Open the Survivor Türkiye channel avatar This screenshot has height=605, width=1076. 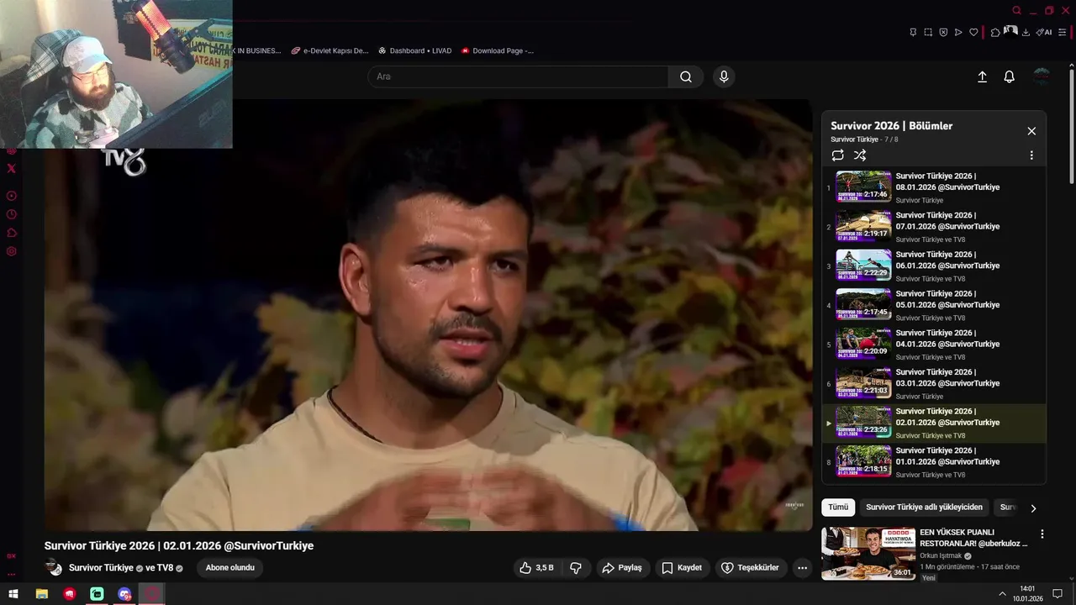pos(54,568)
